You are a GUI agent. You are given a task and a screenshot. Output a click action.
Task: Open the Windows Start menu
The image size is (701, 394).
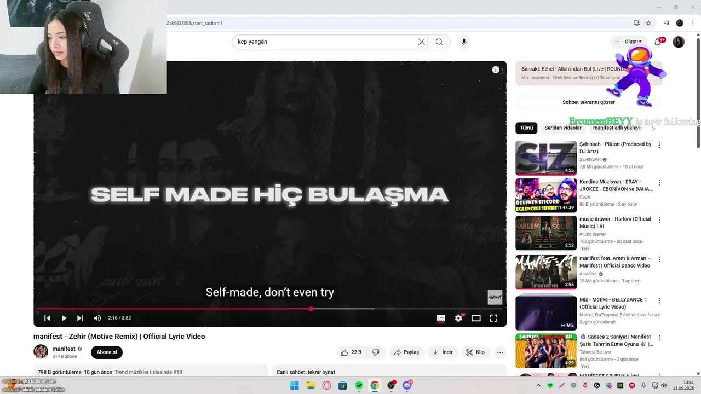point(295,385)
